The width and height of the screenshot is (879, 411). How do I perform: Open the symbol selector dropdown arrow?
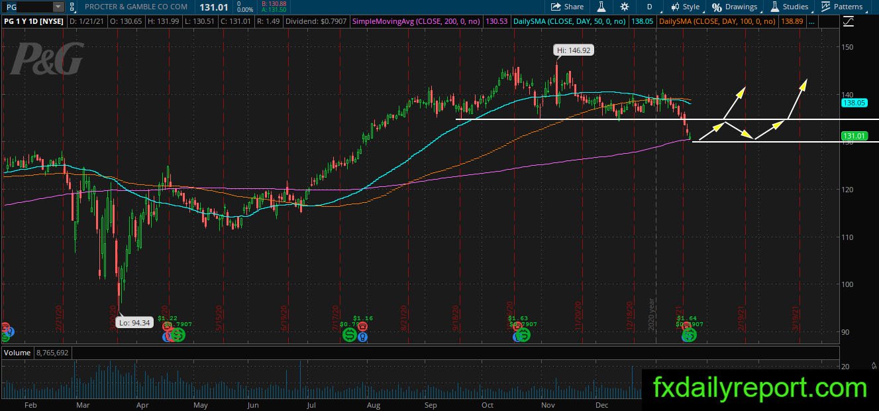58,7
